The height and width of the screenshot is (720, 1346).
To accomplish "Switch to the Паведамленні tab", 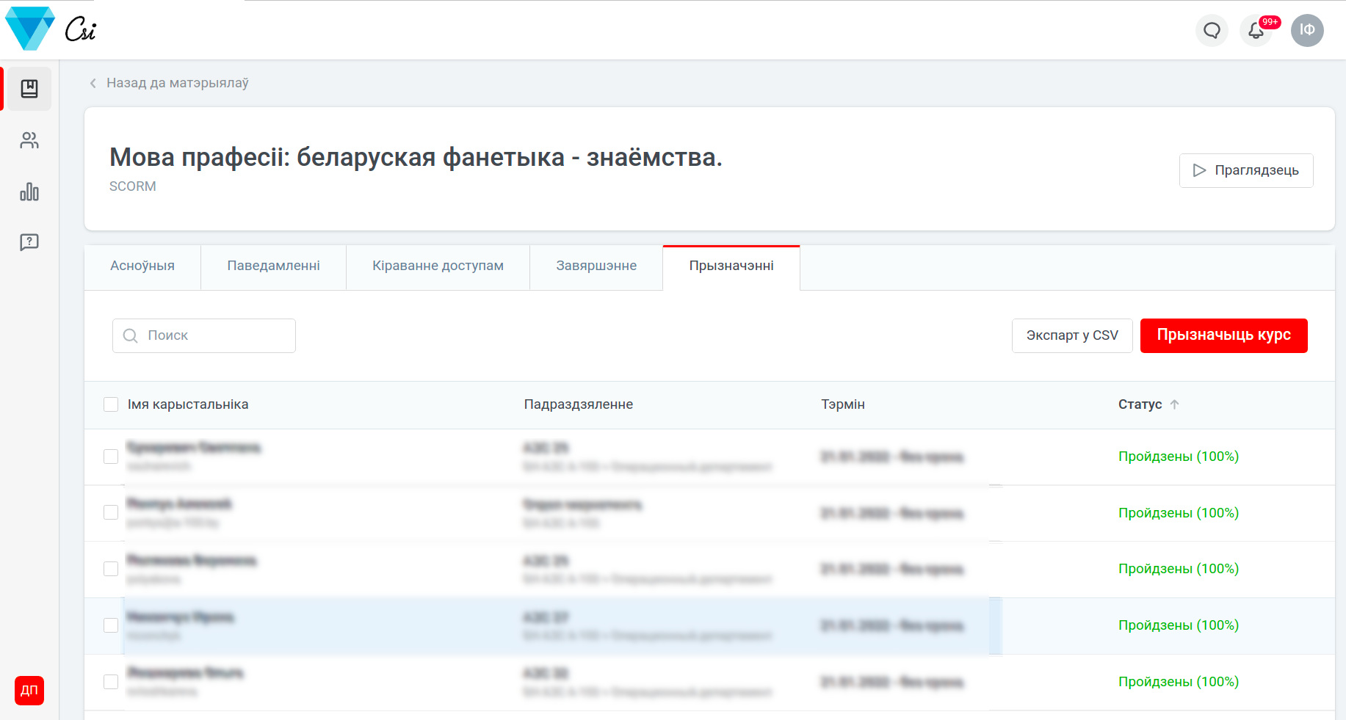I will (x=273, y=266).
